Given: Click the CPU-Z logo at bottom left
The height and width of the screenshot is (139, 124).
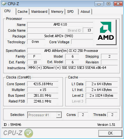Looking at the screenshot, I should pos(13,133).
